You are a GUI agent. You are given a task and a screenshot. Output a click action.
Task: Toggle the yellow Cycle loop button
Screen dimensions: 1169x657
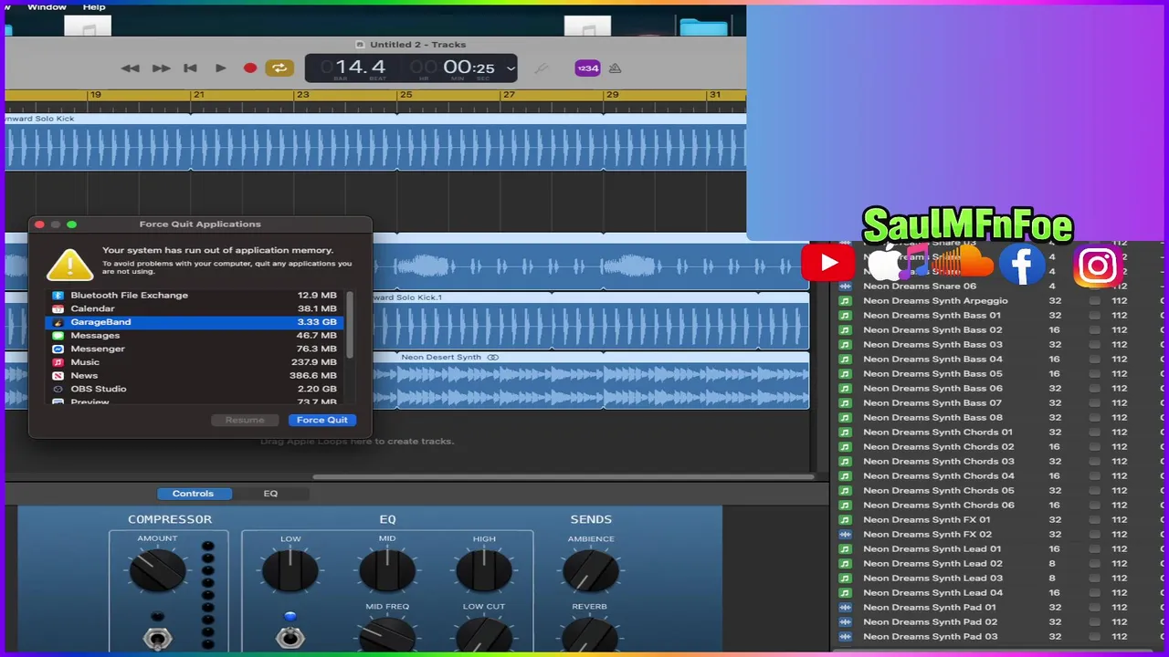pos(279,68)
